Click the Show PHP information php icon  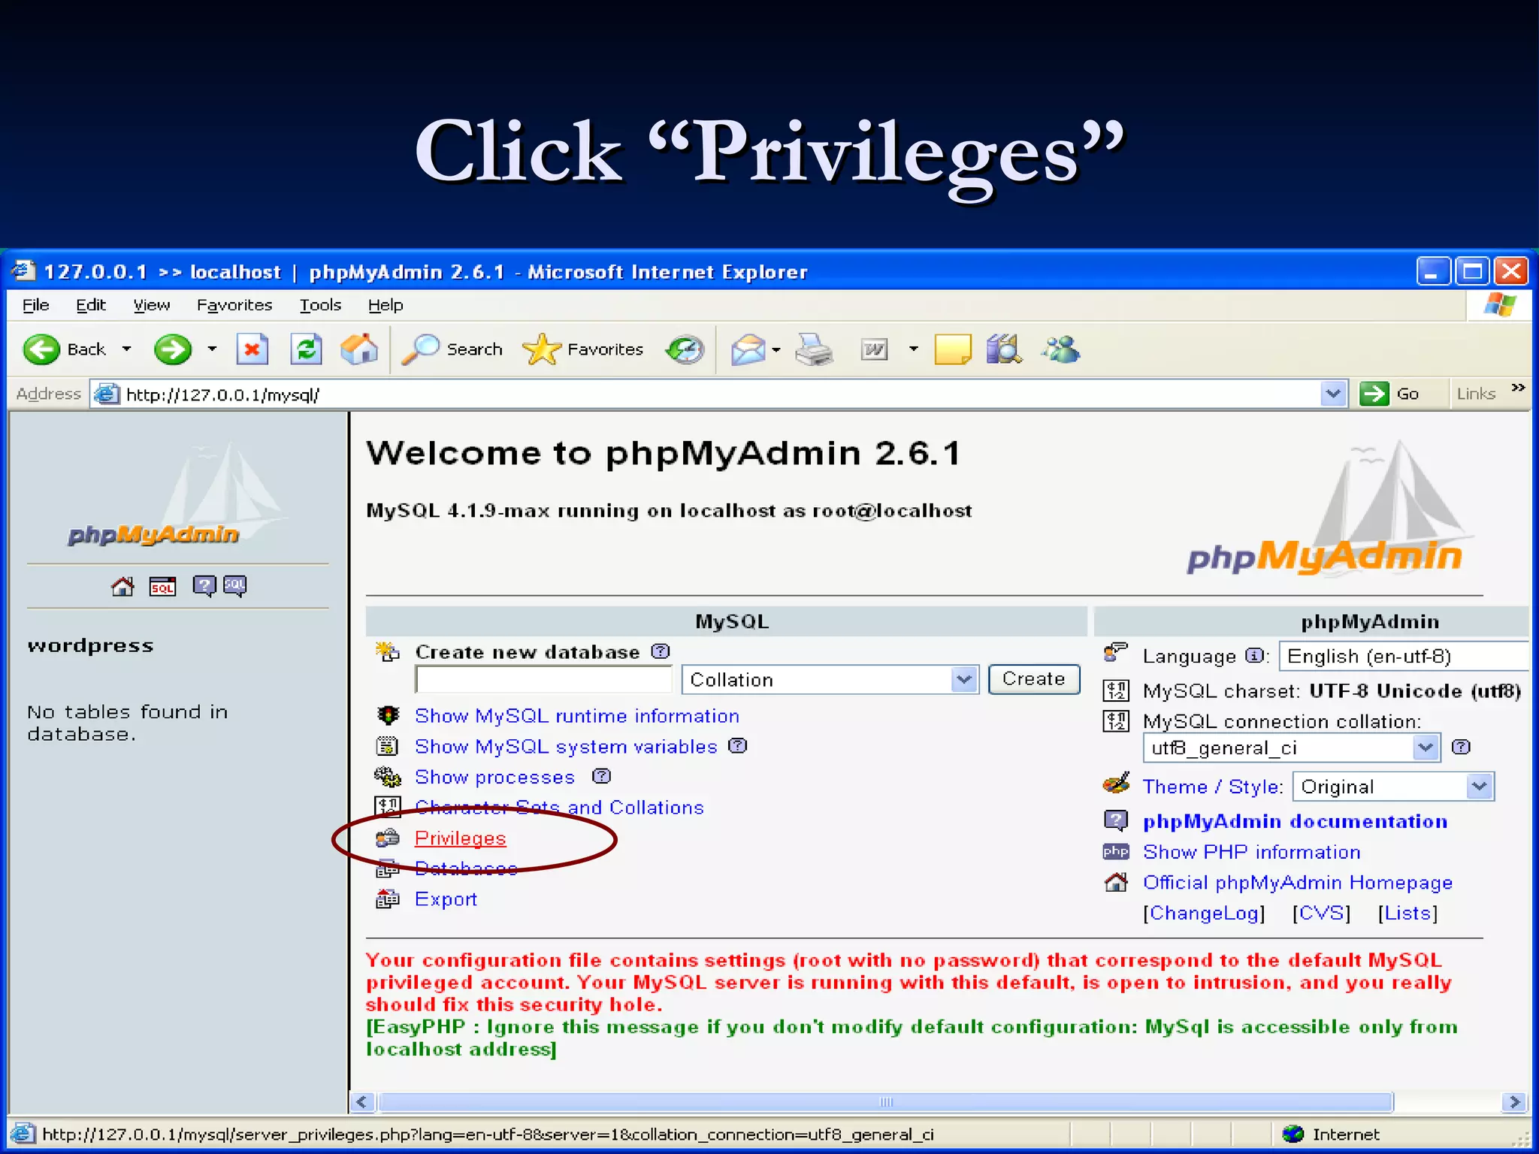(x=1116, y=852)
